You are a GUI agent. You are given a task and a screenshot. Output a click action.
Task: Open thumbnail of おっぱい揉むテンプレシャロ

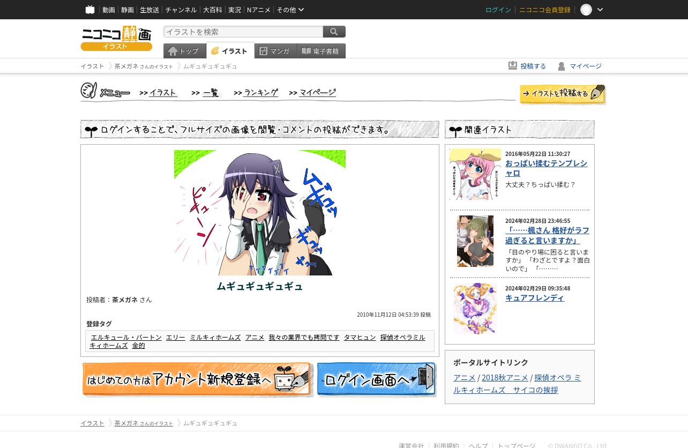(475, 174)
